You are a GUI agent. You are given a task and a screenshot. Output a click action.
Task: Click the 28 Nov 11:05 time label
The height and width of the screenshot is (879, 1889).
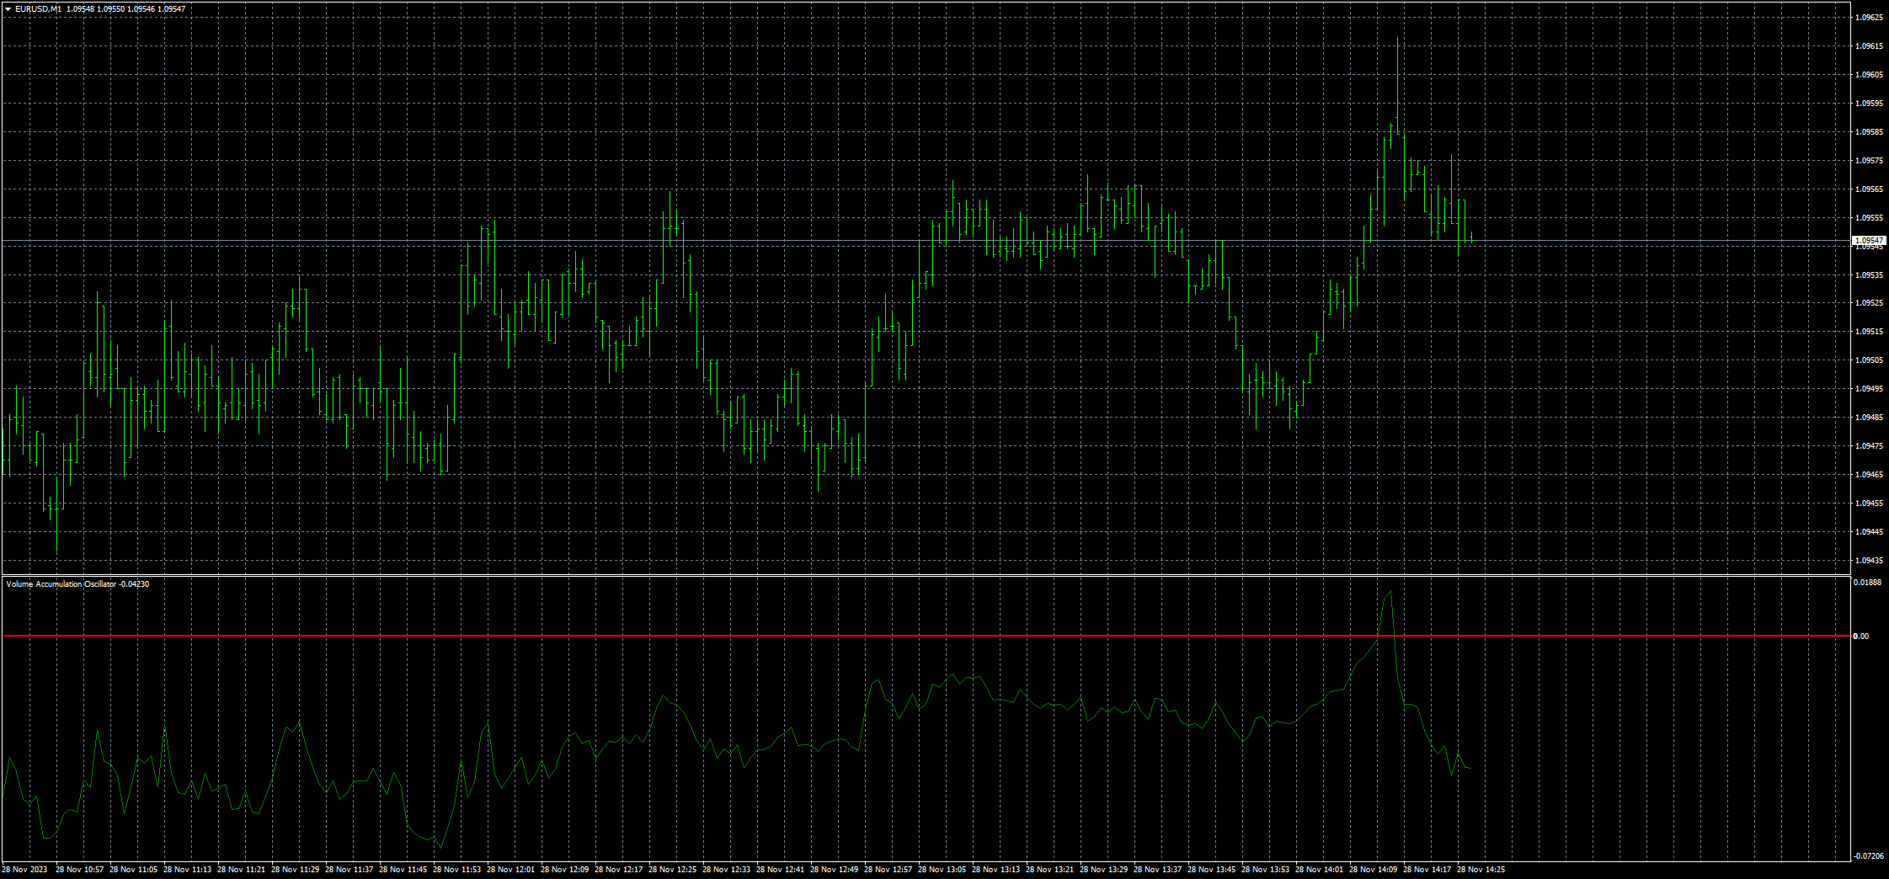(133, 869)
